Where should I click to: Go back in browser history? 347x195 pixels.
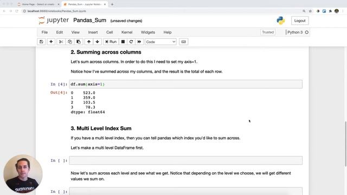[x=4, y=11]
